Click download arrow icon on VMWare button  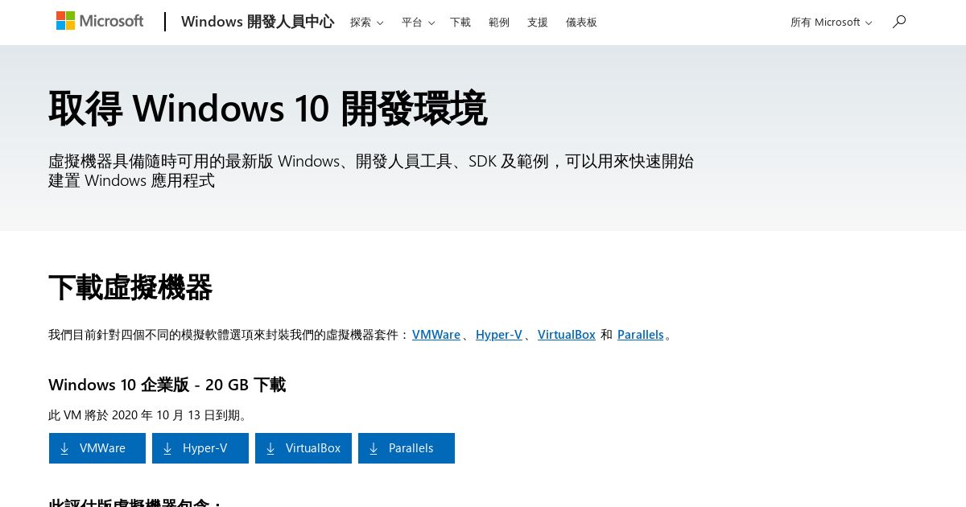click(x=64, y=448)
